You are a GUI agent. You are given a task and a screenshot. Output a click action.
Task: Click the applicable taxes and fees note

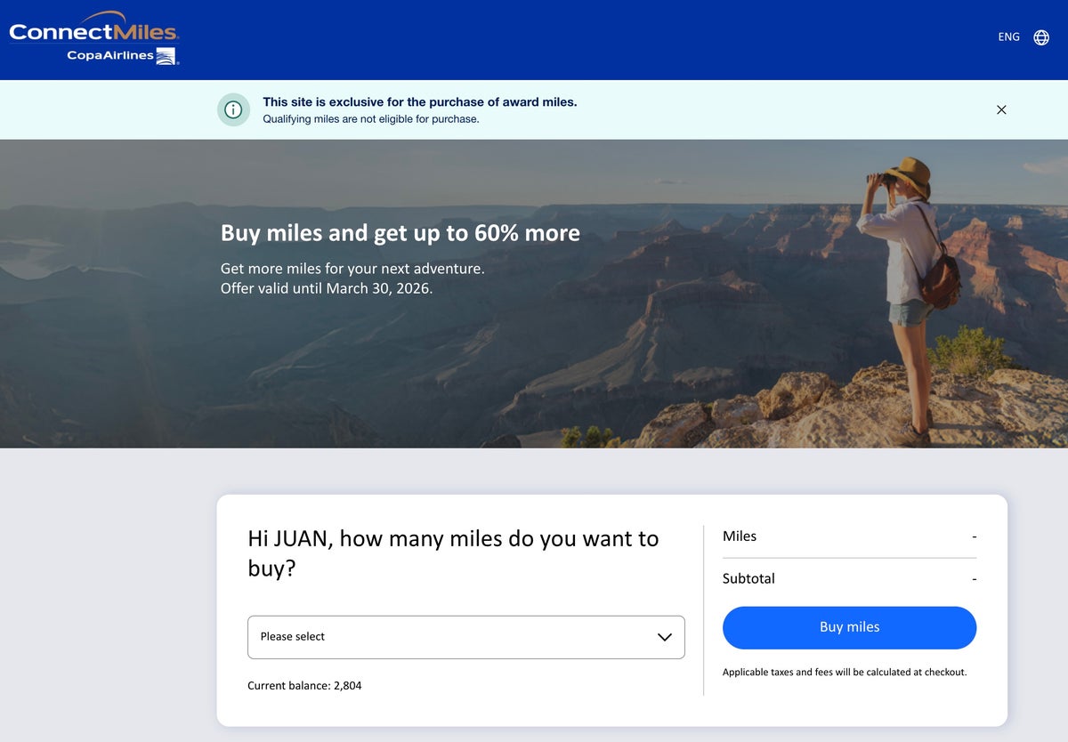(844, 673)
